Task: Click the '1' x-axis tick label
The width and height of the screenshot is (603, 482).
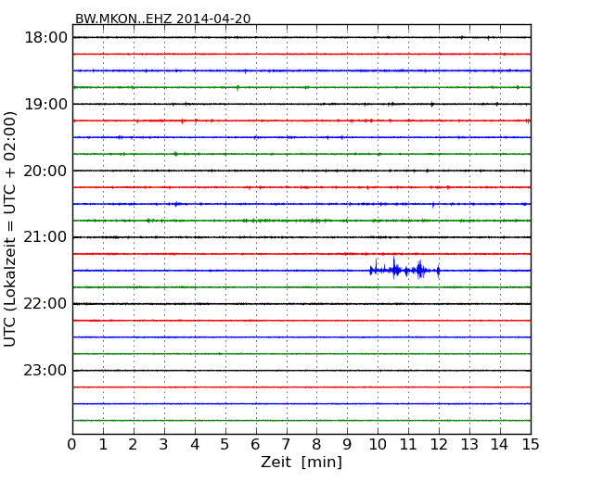Action: pyautogui.click(x=103, y=444)
